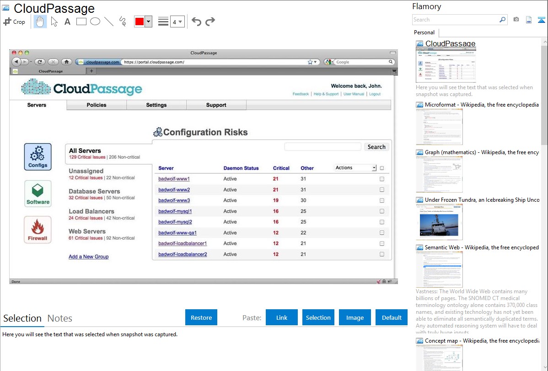
Task: Open the Personal tab in Flamory
Action: [424, 32]
